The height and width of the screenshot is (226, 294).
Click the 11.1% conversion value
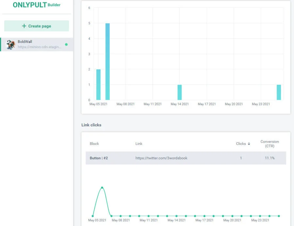coord(269,158)
